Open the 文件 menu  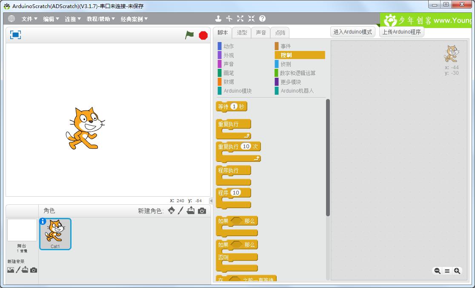[29, 19]
